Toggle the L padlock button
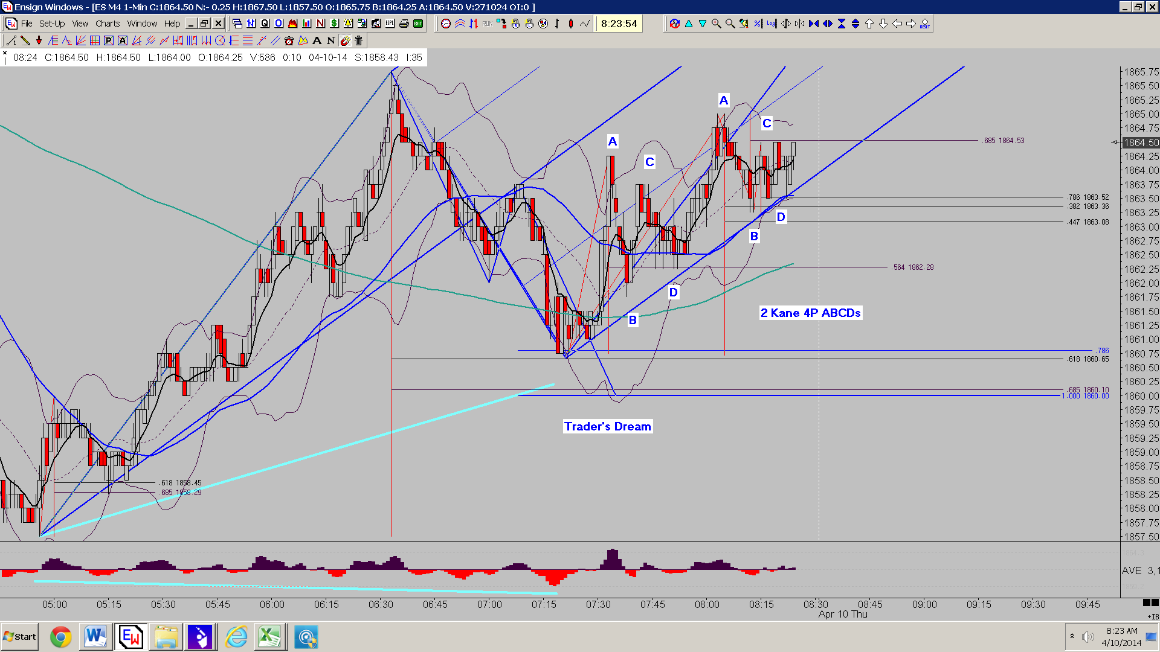 point(529,24)
